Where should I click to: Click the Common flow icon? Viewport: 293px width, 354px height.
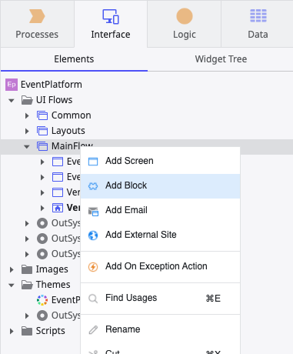(x=42, y=115)
